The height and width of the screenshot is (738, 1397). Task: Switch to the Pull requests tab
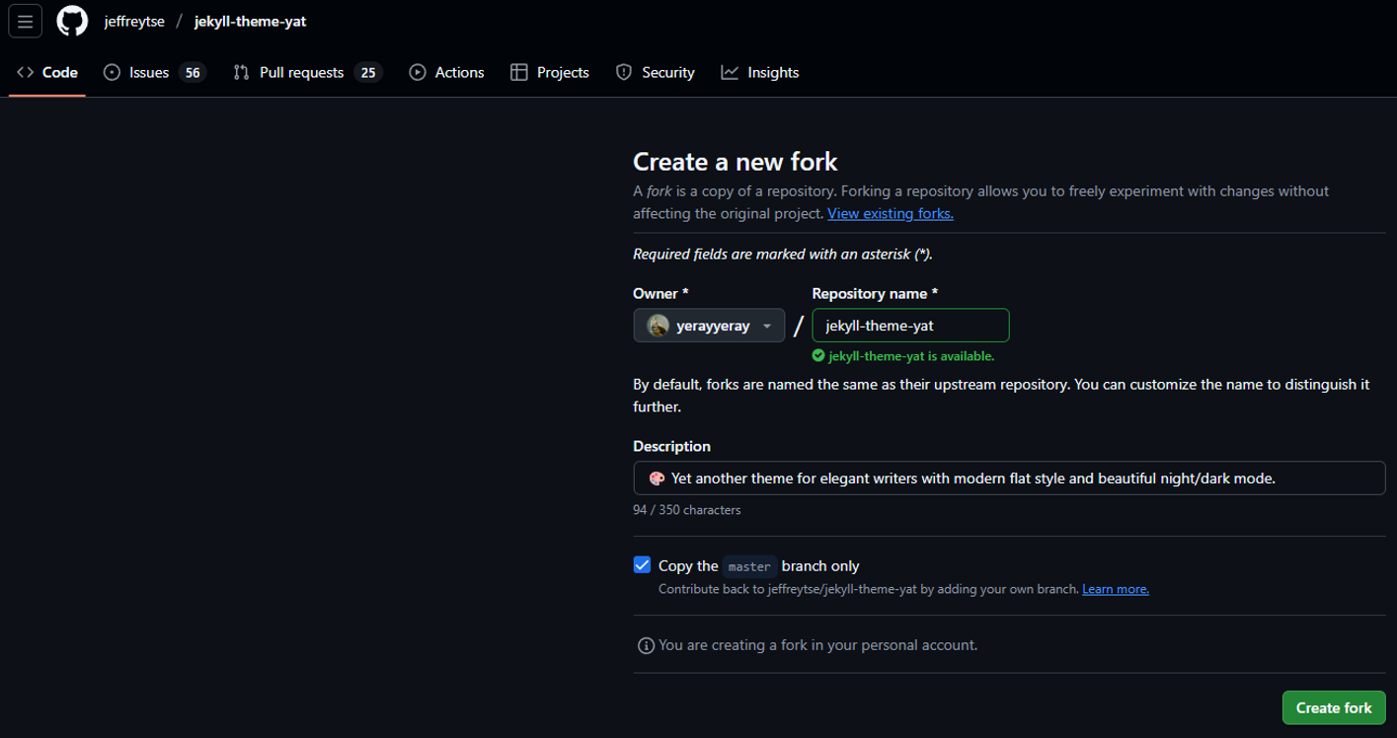301,71
